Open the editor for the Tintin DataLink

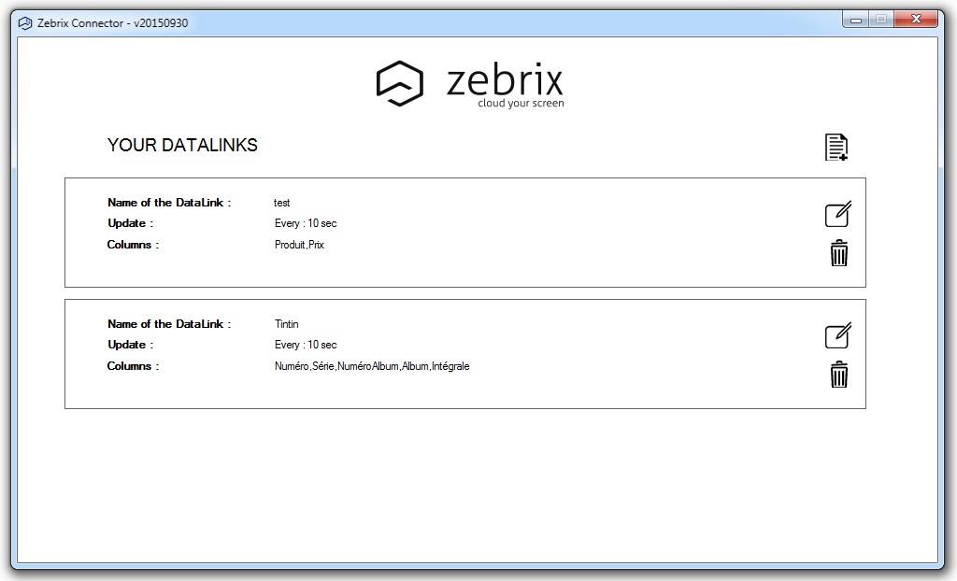pyautogui.click(x=837, y=335)
